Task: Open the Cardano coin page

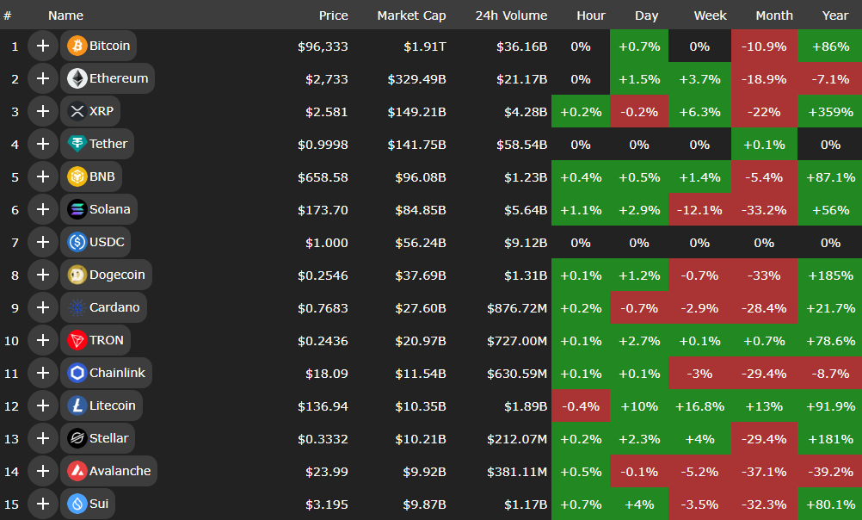Action: tap(114, 307)
